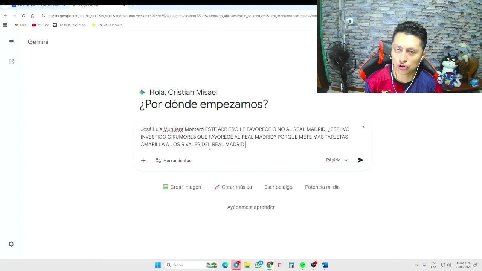Expand the prompt box to fullscreen
The width and height of the screenshot is (482, 271).
[x=362, y=128]
